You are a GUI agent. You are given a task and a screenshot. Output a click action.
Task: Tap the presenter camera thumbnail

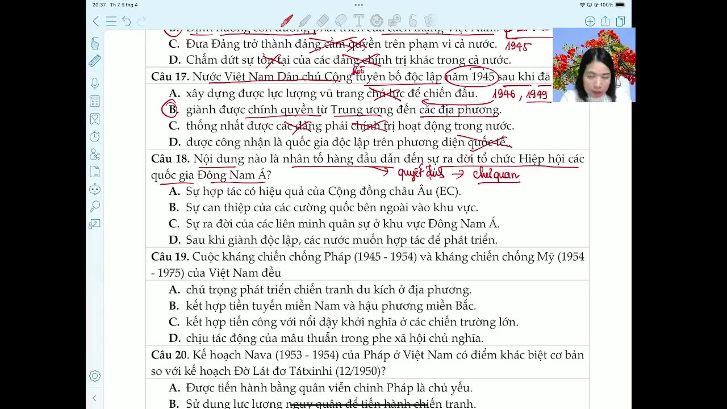pyautogui.click(x=594, y=65)
